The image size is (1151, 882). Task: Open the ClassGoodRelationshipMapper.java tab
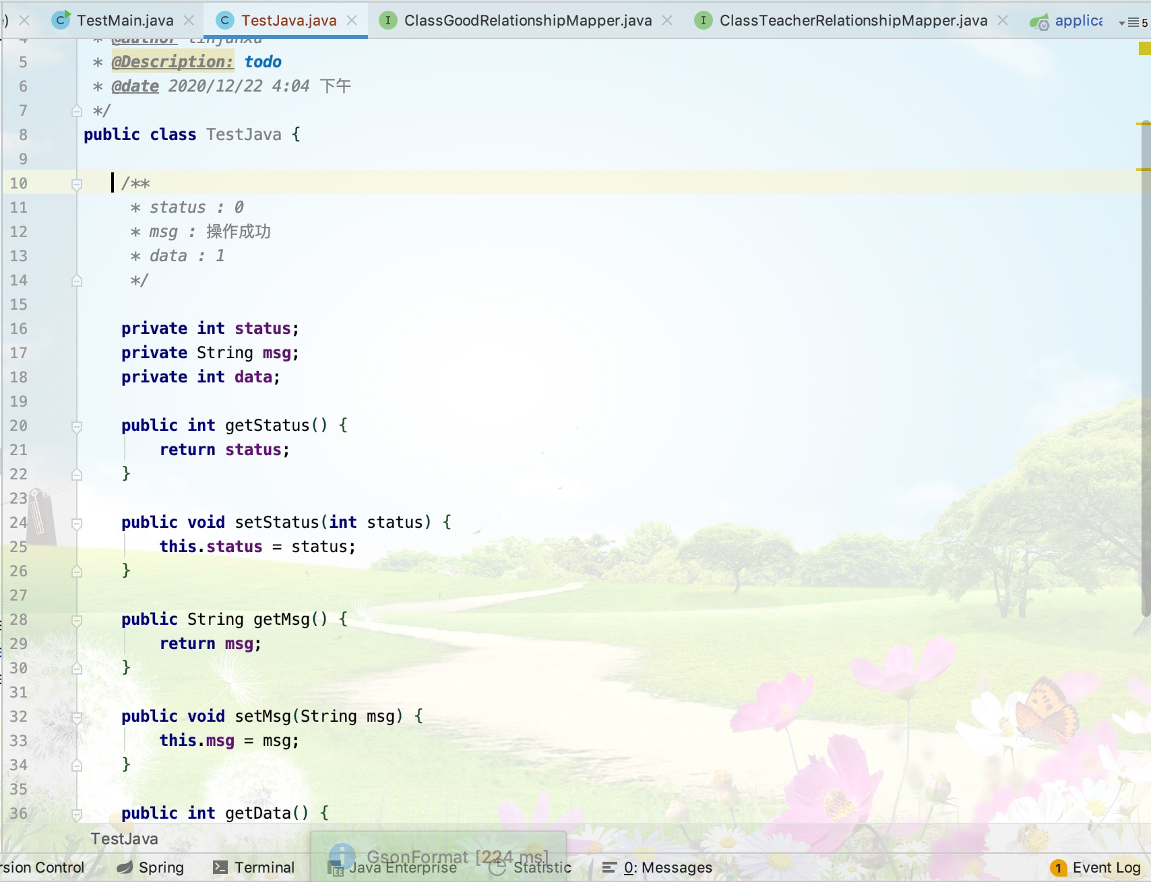[528, 21]
